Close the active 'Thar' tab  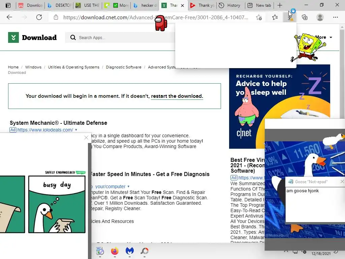(x=182, y=5)
